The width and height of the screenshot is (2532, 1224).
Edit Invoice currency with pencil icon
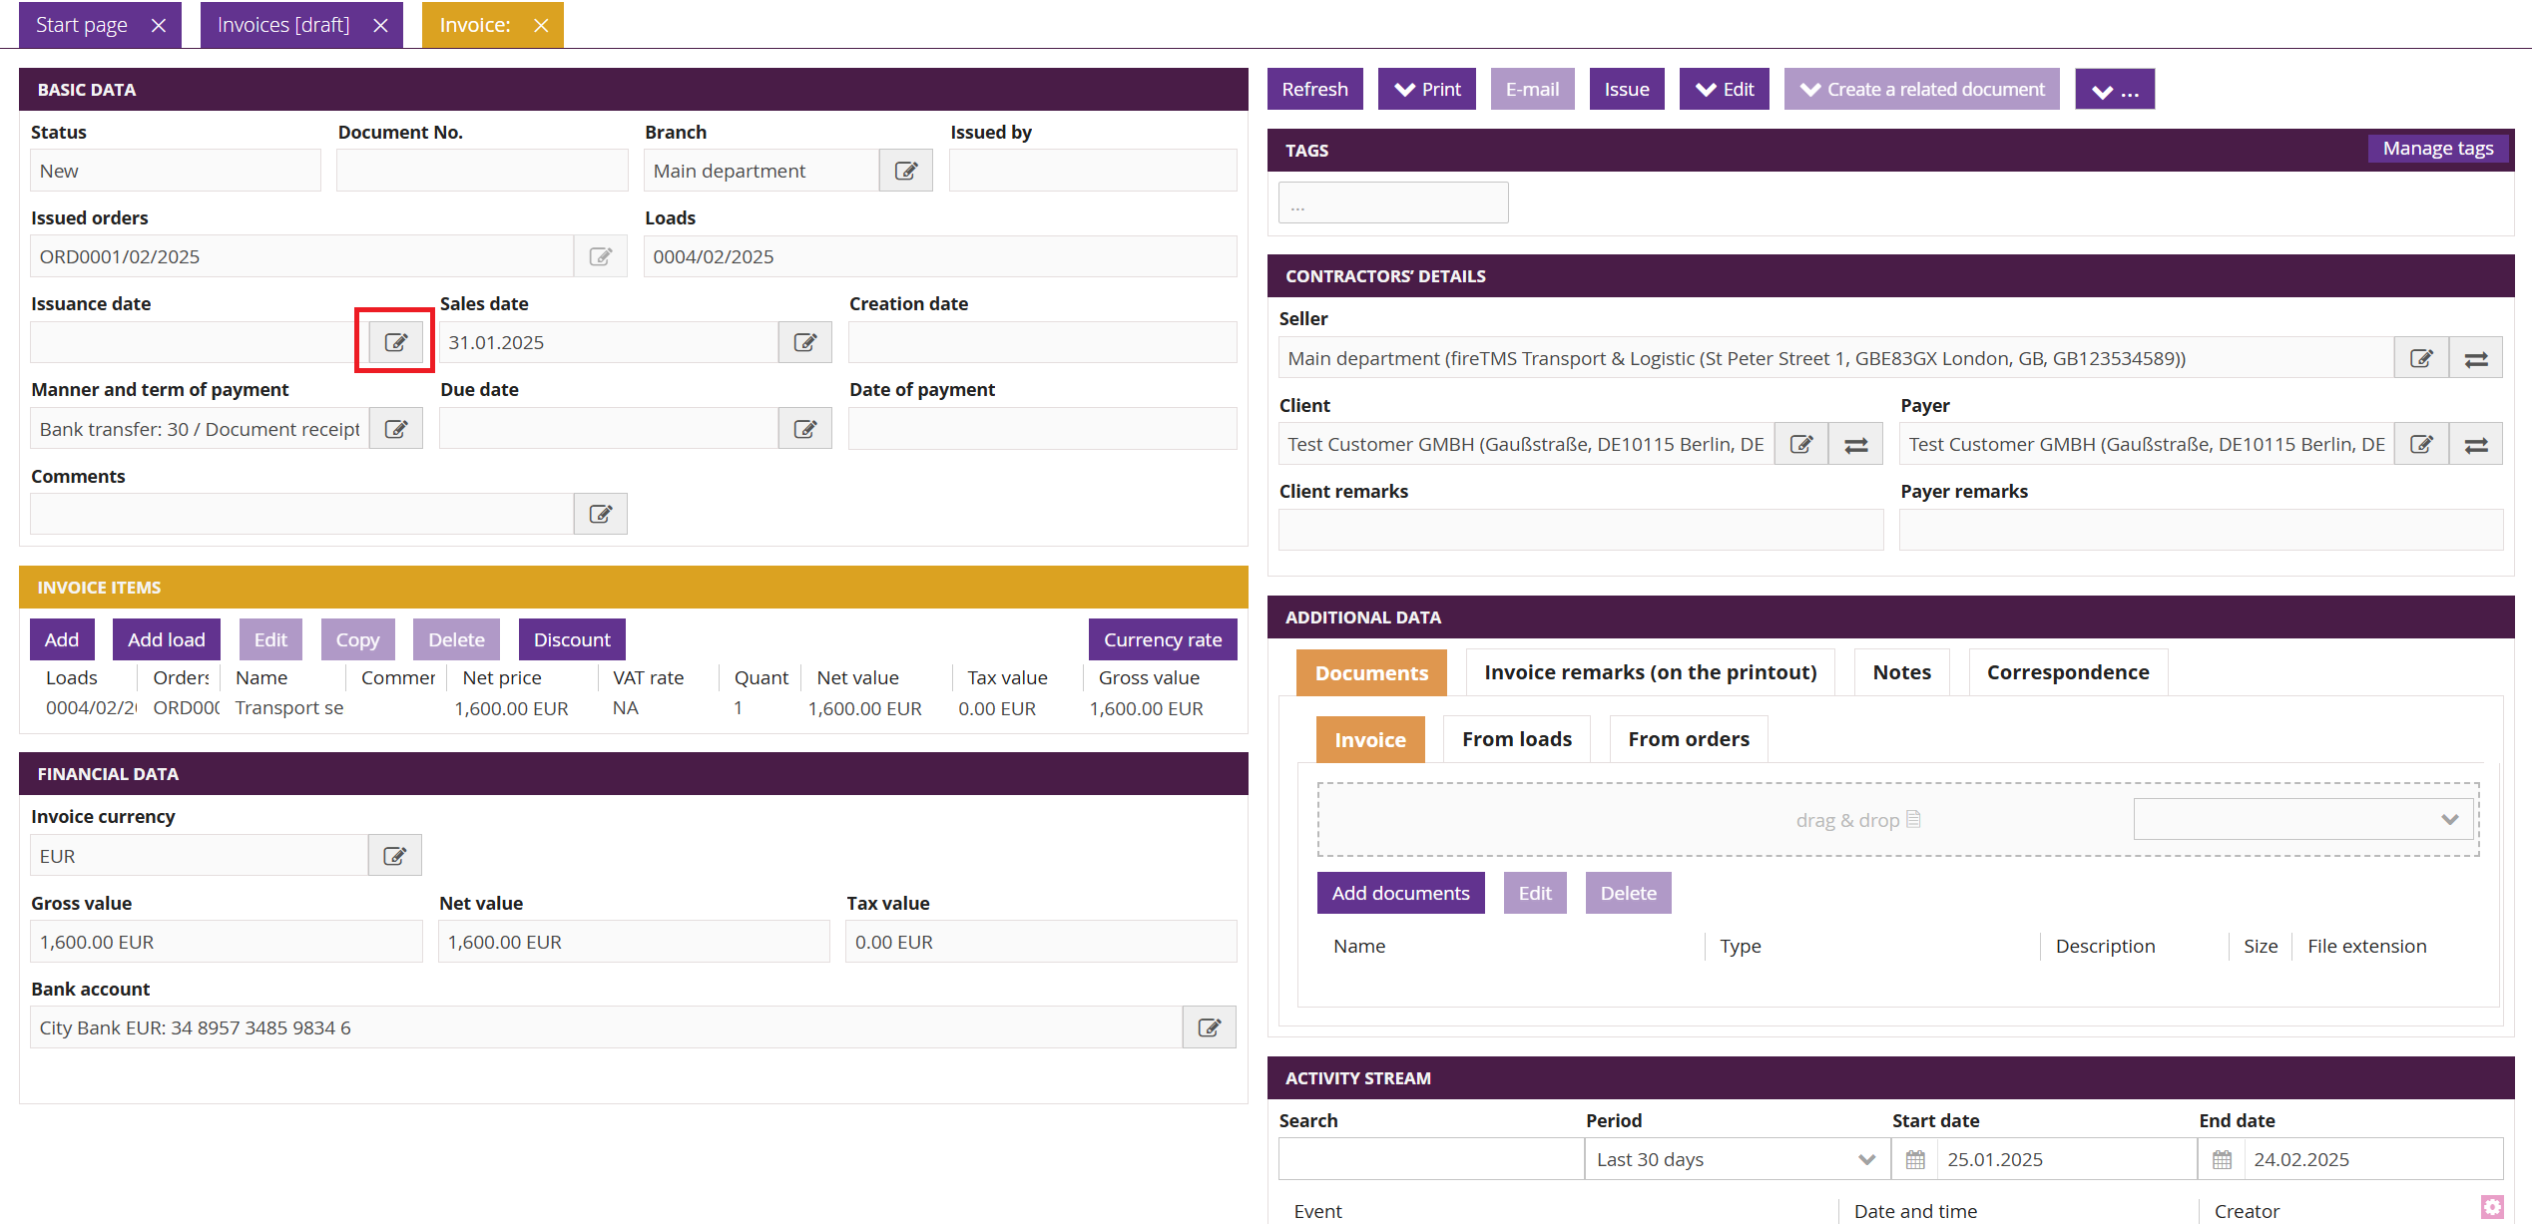coord(394,856)
